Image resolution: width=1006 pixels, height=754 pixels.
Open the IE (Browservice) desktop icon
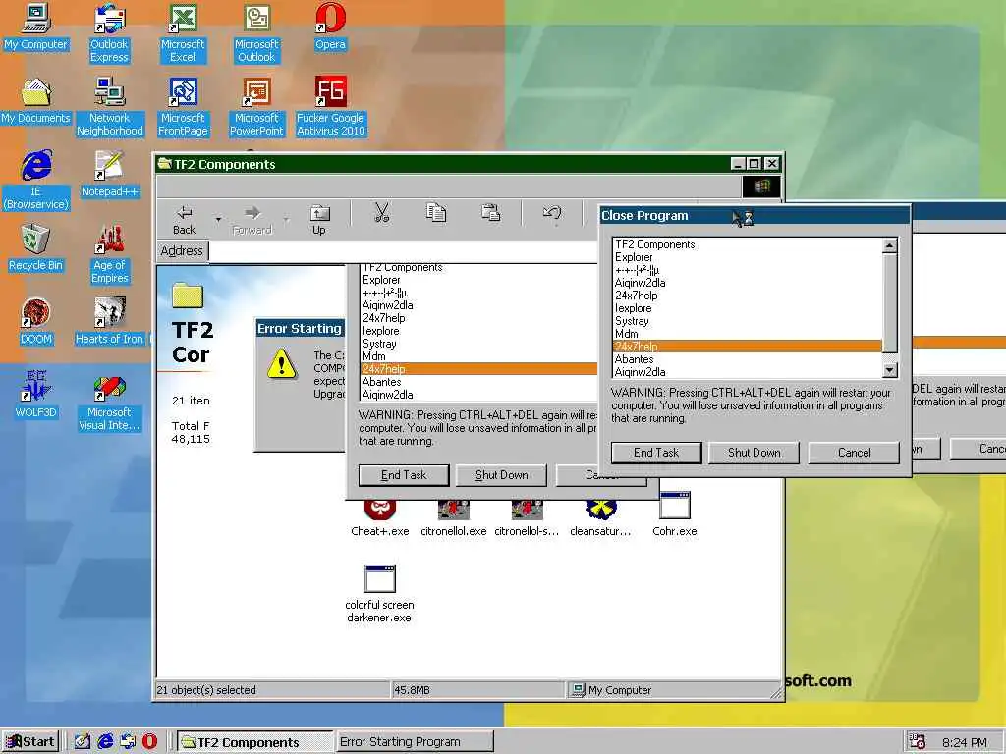point(36,181)
